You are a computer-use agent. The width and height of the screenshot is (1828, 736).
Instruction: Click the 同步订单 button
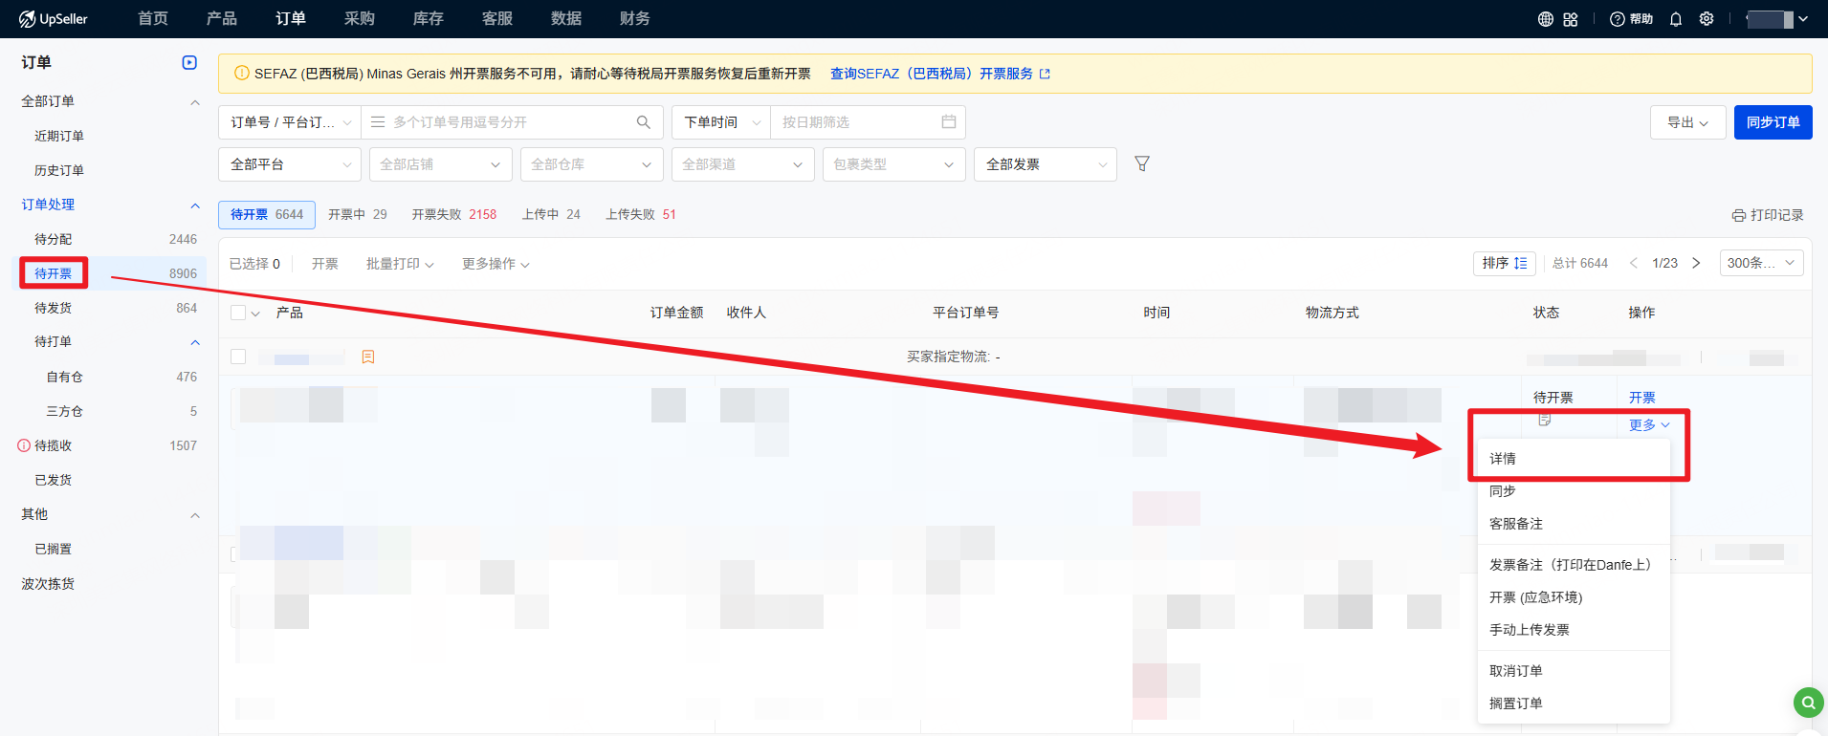click(1773, 122)
